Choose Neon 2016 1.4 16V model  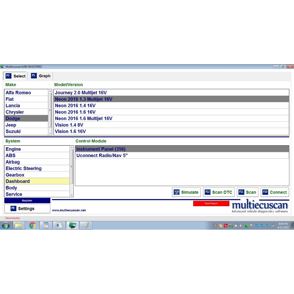[171, 106]
